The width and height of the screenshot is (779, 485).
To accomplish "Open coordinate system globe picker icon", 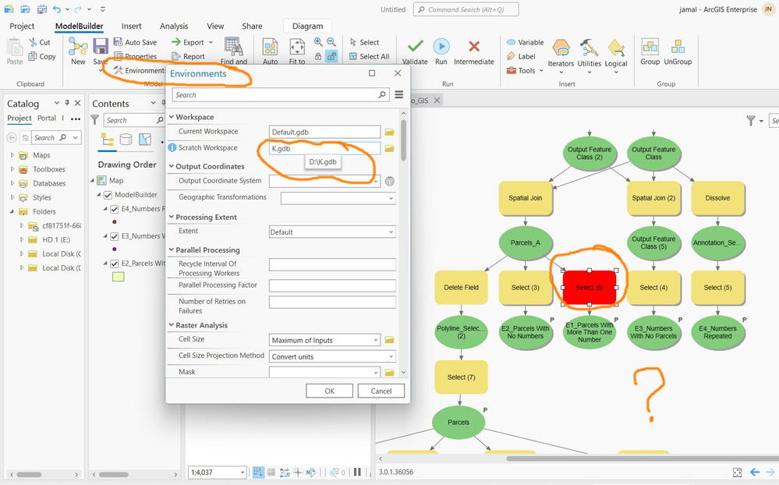I will point(390,182).
